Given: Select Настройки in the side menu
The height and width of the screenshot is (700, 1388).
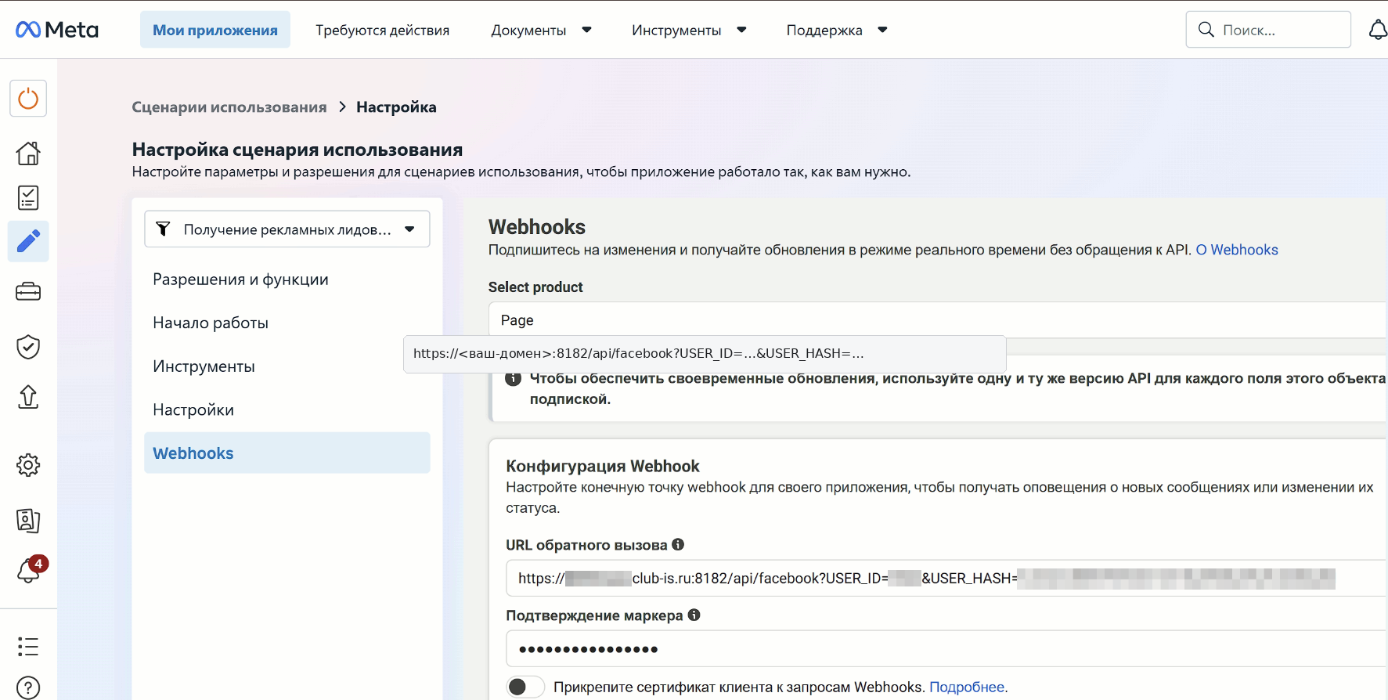Looking at the screenshot, I should click(x=193, y=410).
